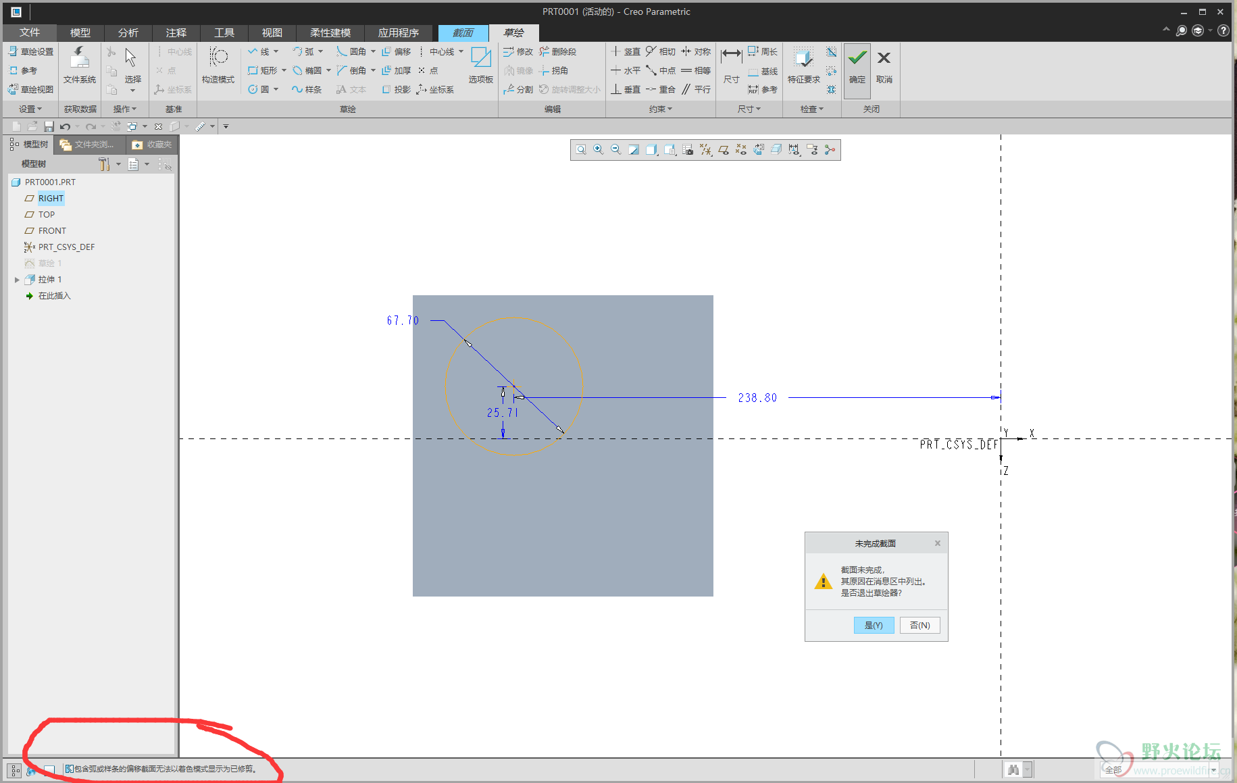Click the 修改 modify tool

pos(518,51)
